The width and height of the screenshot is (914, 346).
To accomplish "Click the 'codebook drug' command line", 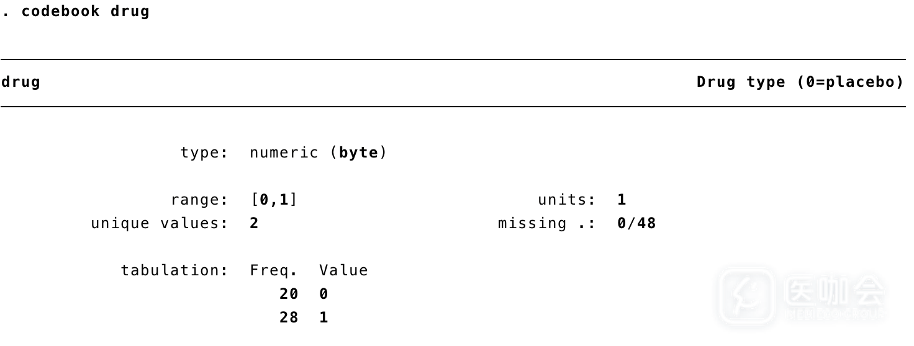I will point(76,12).
